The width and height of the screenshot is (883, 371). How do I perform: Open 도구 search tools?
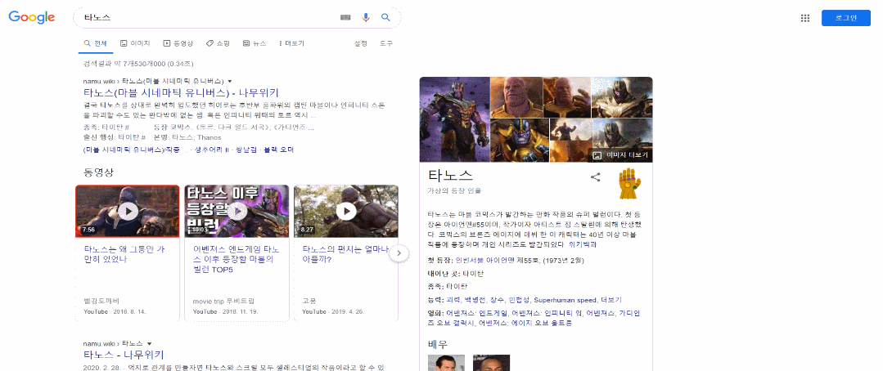pos(386,43)
